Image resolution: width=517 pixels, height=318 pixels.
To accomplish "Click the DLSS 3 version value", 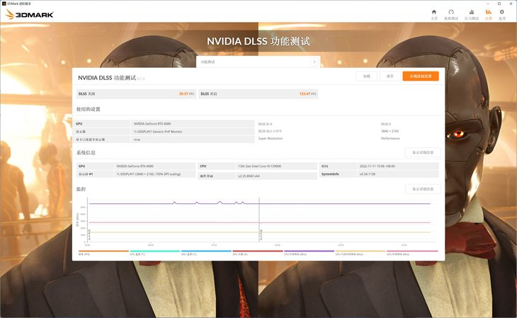I will (x=386, y=124).
